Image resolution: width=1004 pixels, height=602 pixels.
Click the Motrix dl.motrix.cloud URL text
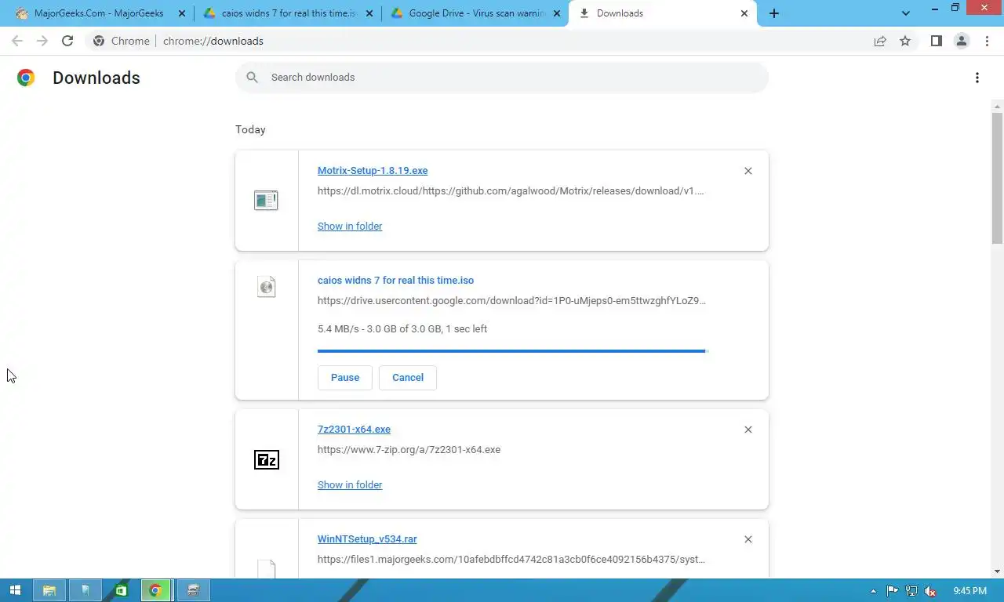[511, 191]
